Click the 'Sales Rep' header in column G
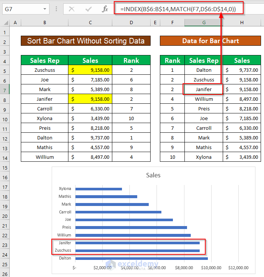The image size is (264, 277). (x=204, y=60)
